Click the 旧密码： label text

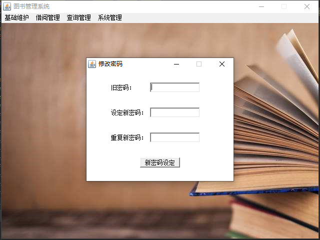pos(121,88)
